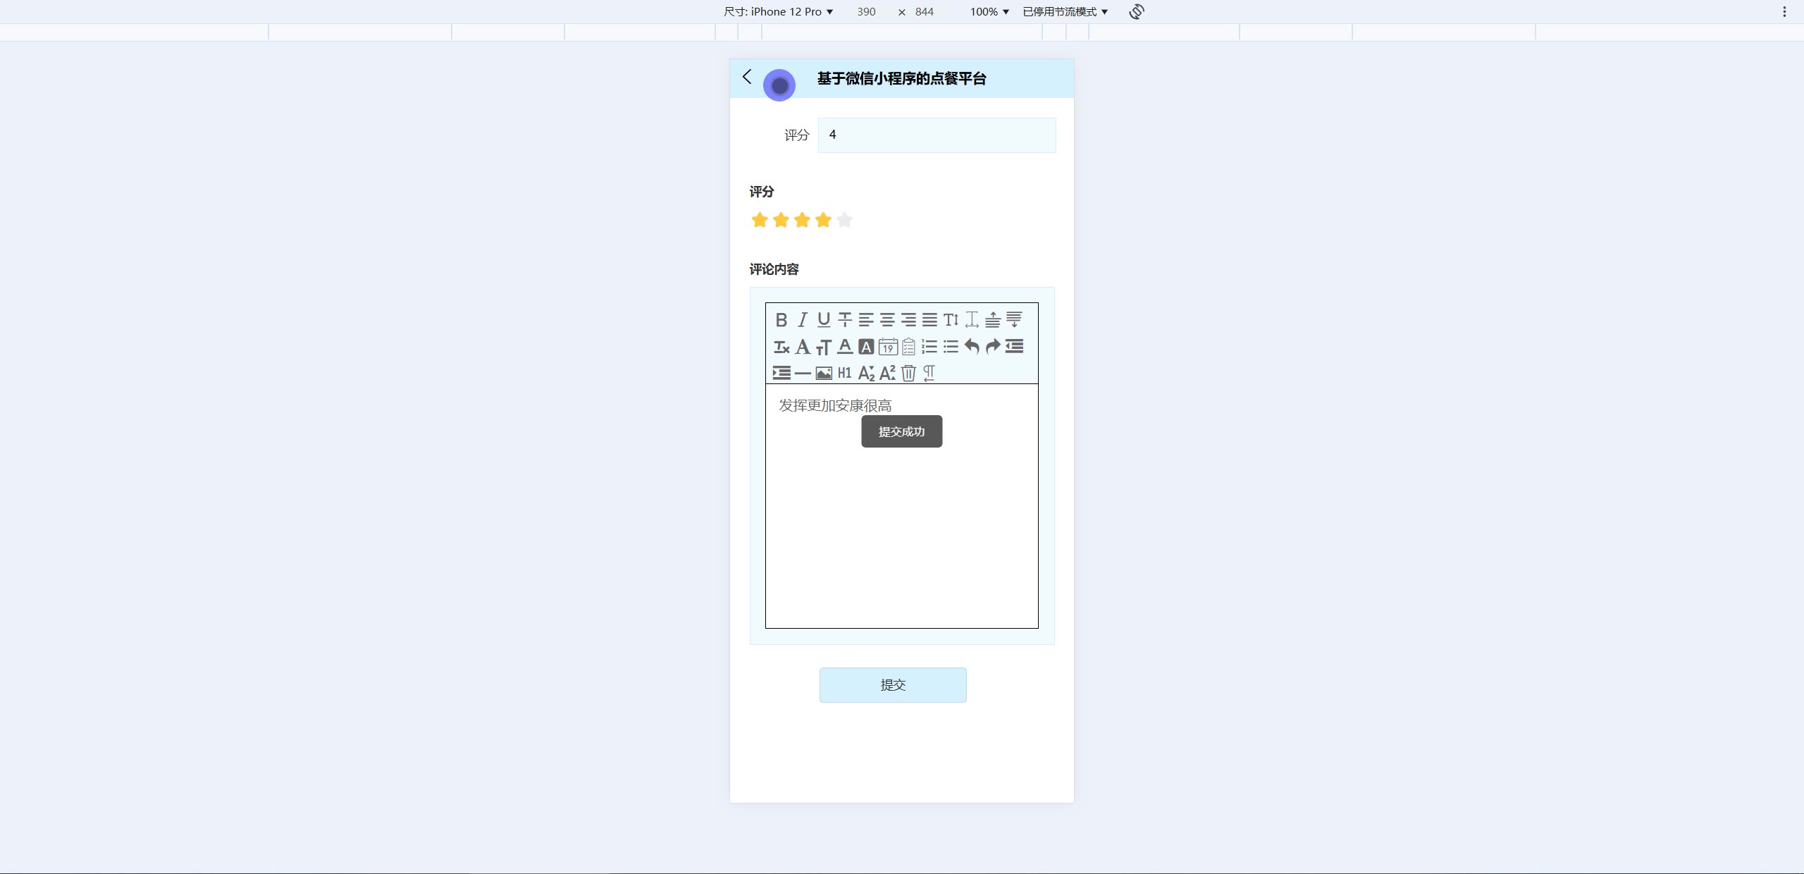Toggle bold formatting in comment editor
Viewport: 1804px width, 874px height.
(781, 320)
